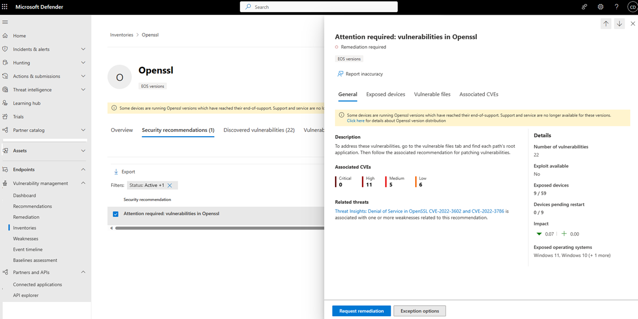Viewport: 638px width, 319px height.
Task: Switch to the Associated CVEs tab
Action: click(x=478, y=94)
